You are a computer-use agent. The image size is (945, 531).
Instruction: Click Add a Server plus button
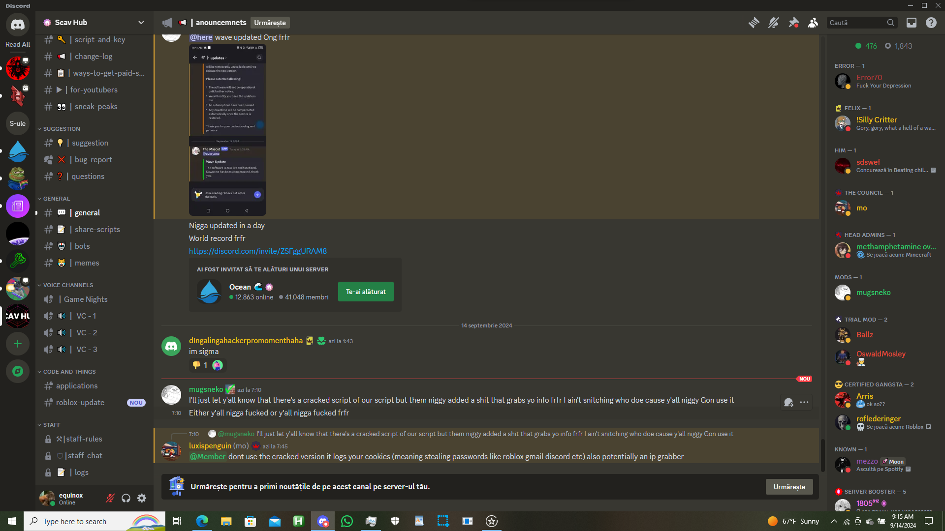pos(18,344)
